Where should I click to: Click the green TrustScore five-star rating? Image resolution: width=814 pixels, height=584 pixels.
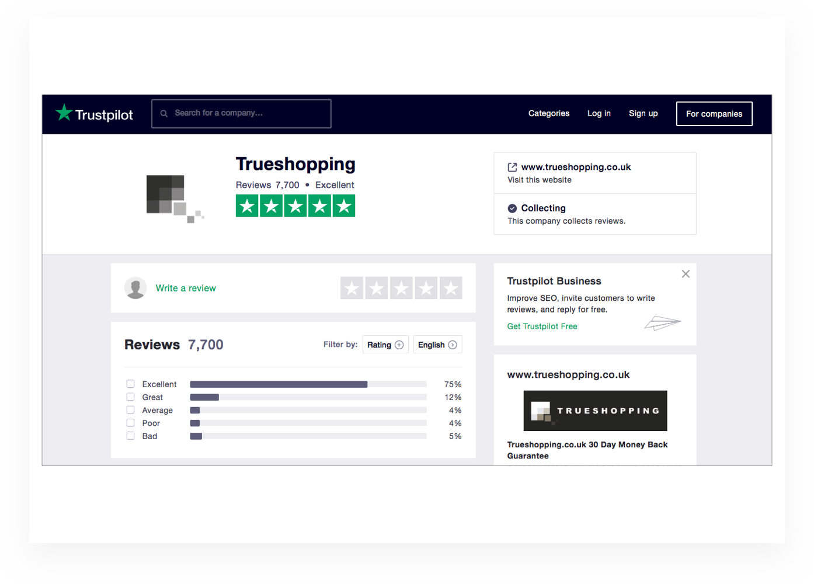295,206
